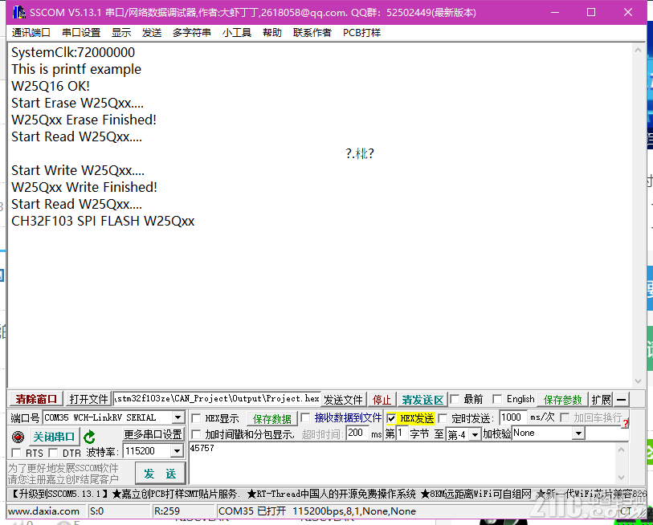Click receive area scrollbar down arrow

tap(638, 381)
